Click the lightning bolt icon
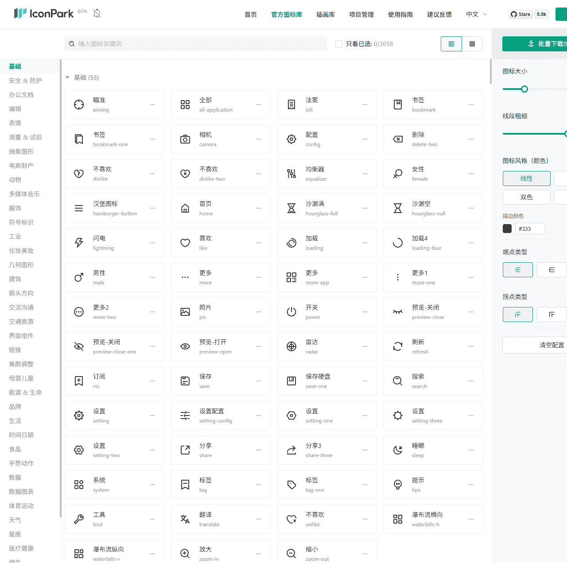 (79, 243)
